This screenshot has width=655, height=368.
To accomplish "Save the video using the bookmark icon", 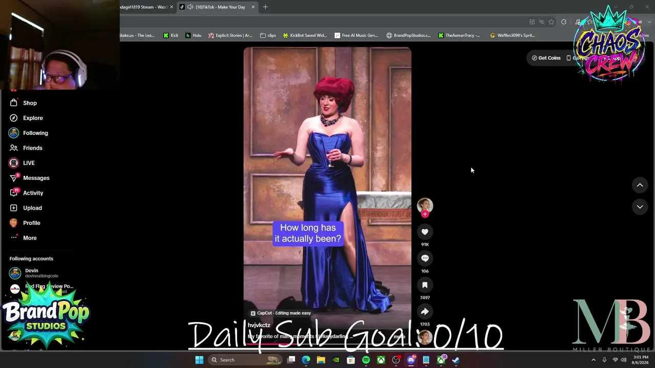I will pos(425,285).
